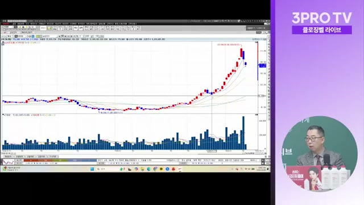364x205 pixels.
Task: Click the blue current-price tag on price axis
Action: point(263,65)
